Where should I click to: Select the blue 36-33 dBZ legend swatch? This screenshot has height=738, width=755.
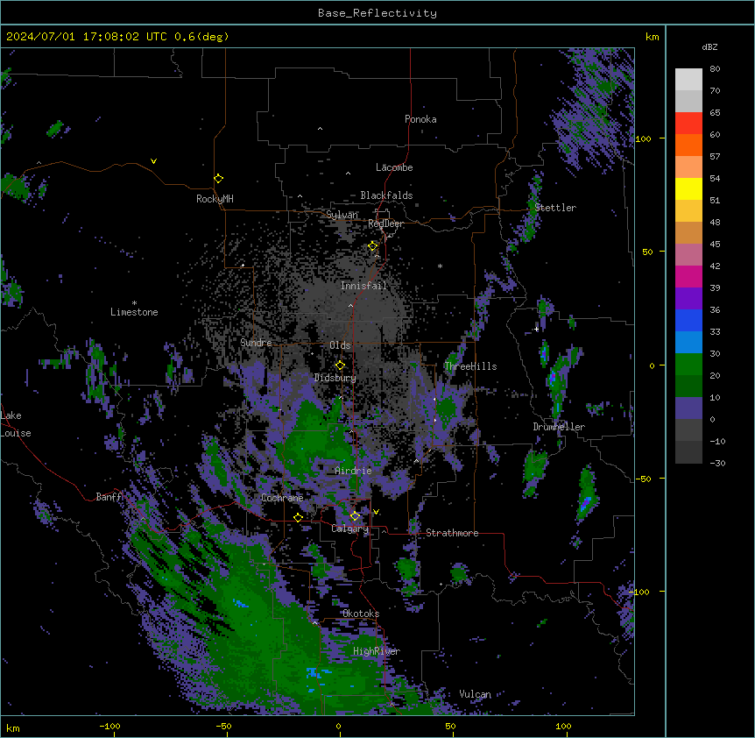(688, 321)
